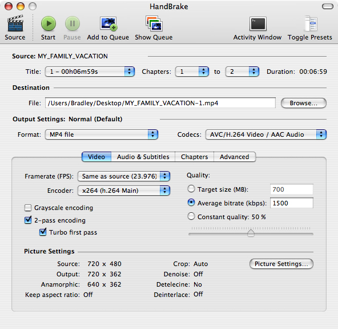Toggle Turbo first pass checkbox
The image size is (338, 329).
pos(43,232)
